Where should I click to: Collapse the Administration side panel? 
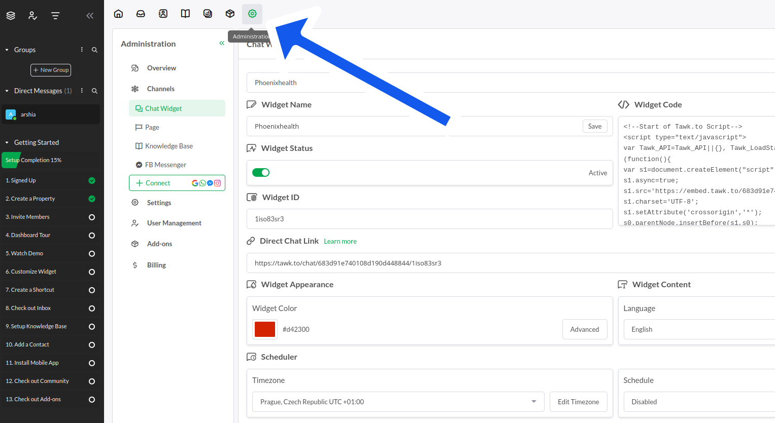tap(222, 44)
